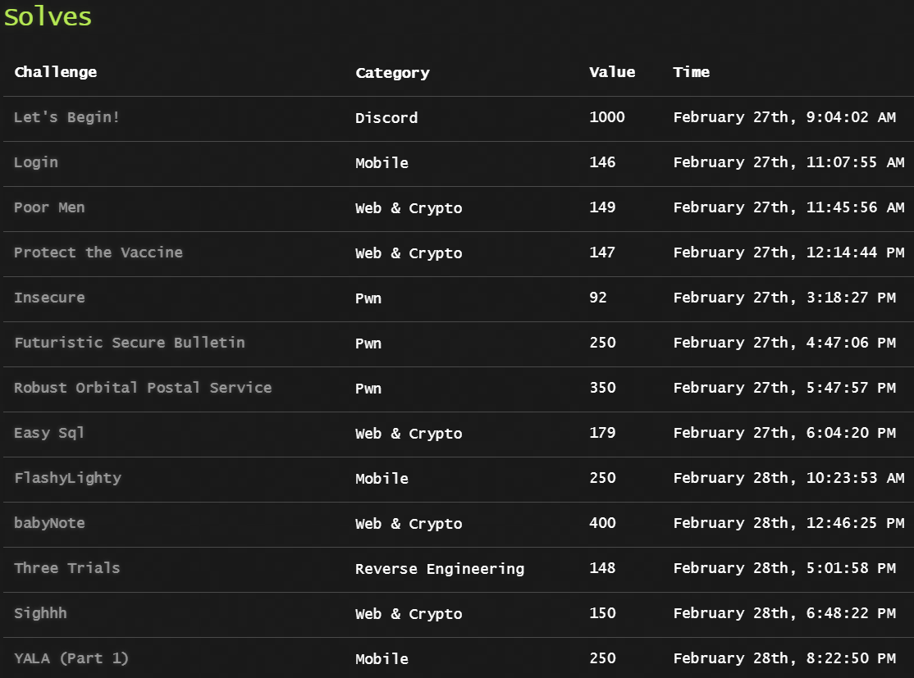Click the Value column header
This screenshot has width=914, height=678.
[612, 72]
